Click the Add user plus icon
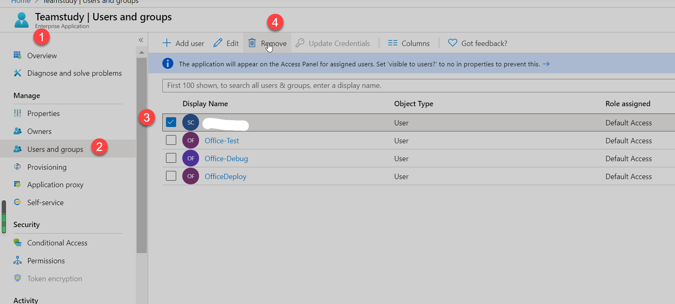Viewport: 675px width, 304px height. 167,43
